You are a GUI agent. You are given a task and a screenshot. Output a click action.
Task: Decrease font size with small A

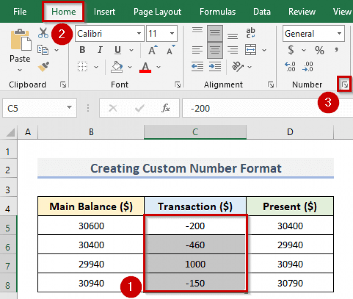[x=170, y=50]
